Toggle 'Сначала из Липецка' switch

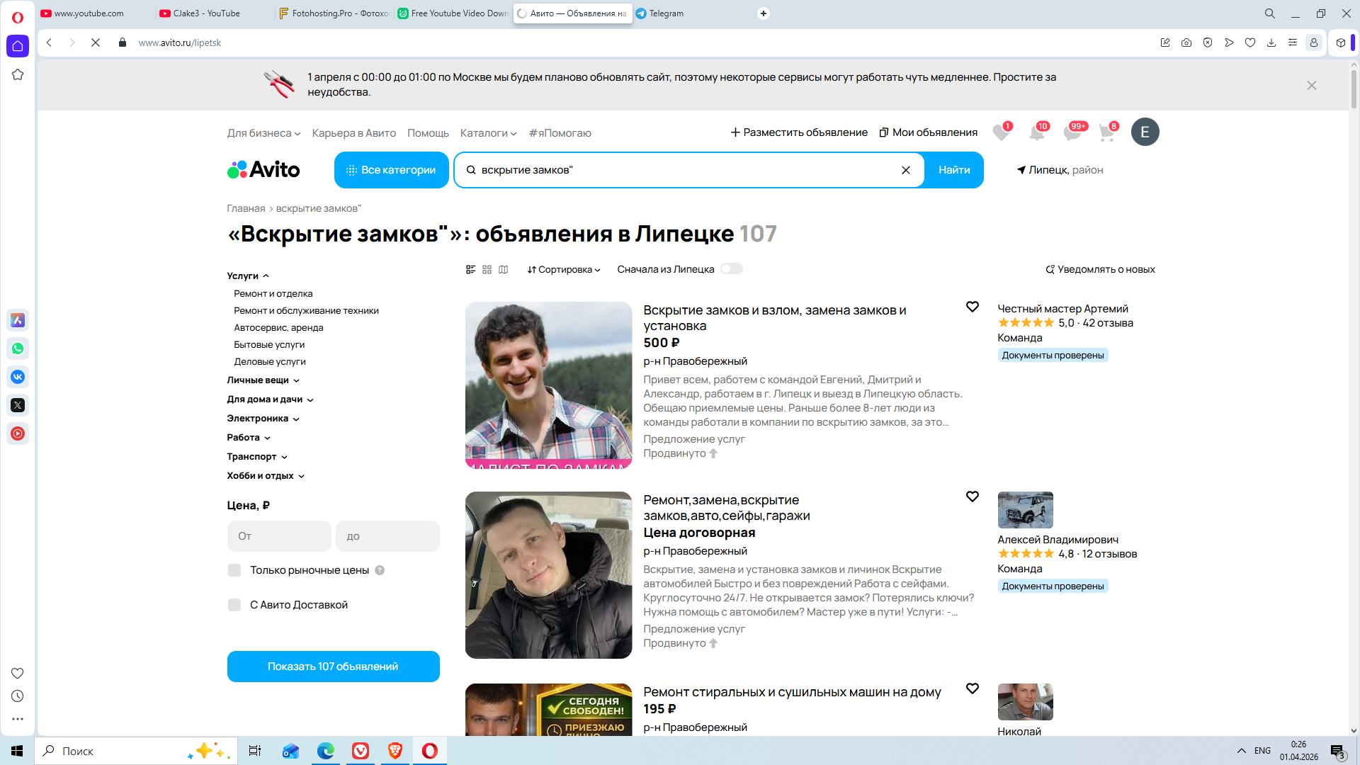(731, 269)
